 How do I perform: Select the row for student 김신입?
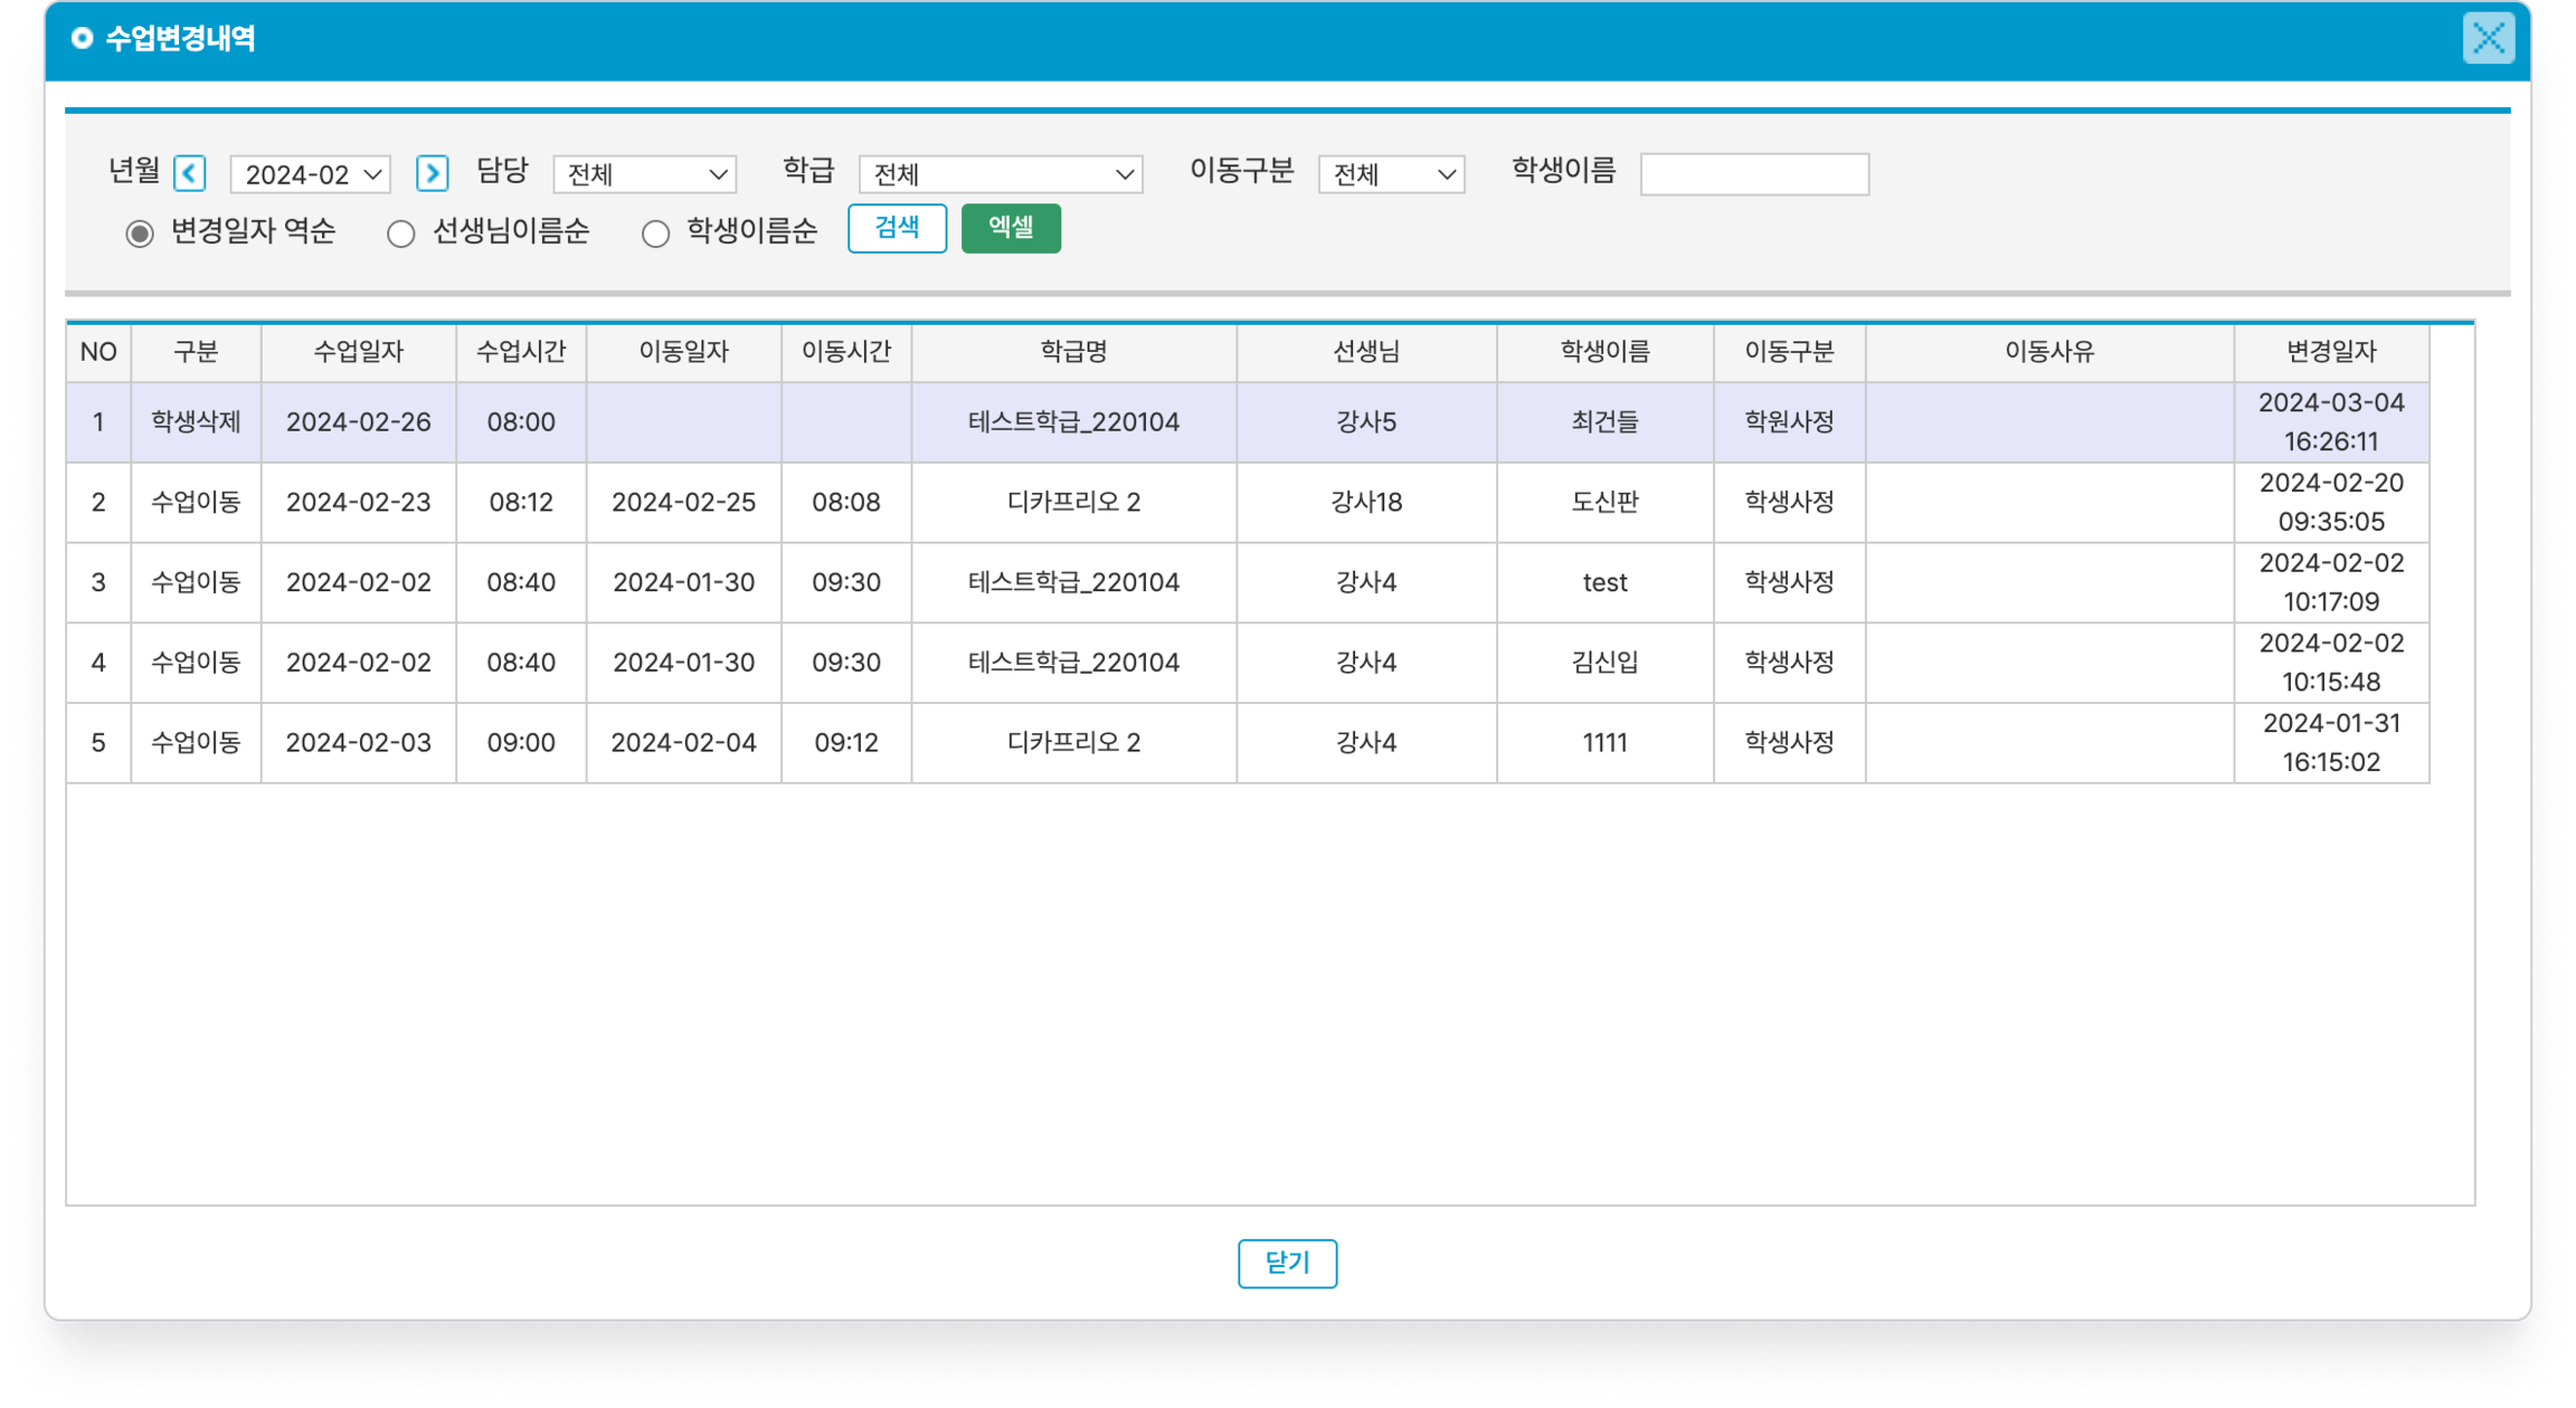tap(1604, 662)
